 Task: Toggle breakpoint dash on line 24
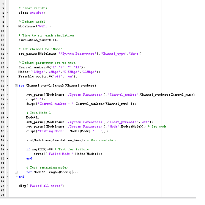[8, 95]
